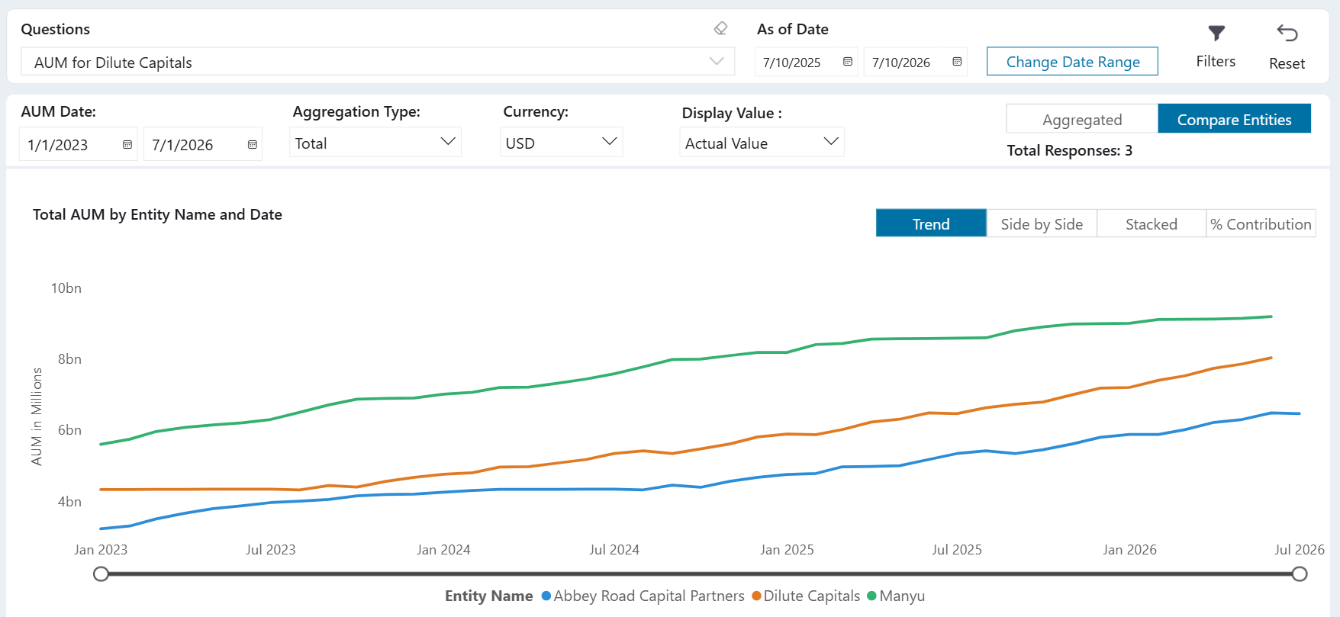Viewport: 1340px width, 617px height.
Task: Select Compare Entities view
Action: coord(1234,119)
